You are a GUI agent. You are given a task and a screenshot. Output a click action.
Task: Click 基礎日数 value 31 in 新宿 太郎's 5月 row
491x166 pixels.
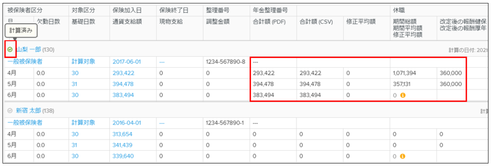tap(74, 145)
